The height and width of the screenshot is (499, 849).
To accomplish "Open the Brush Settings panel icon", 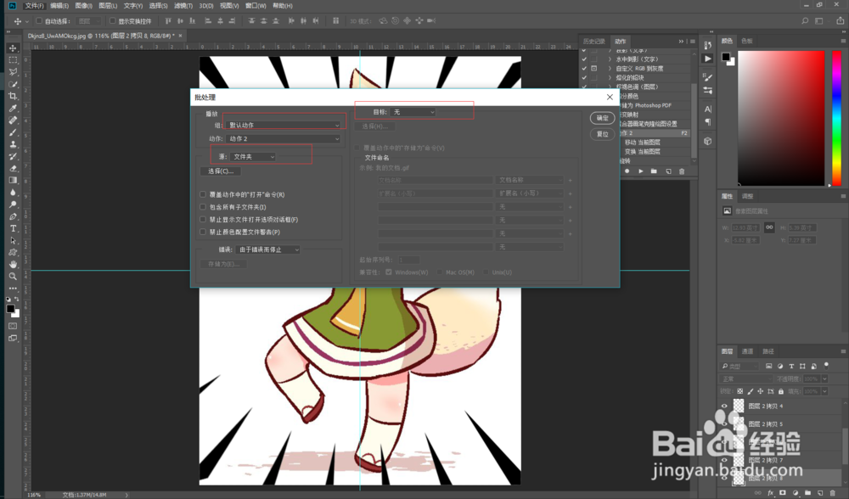I will (708, 77).
